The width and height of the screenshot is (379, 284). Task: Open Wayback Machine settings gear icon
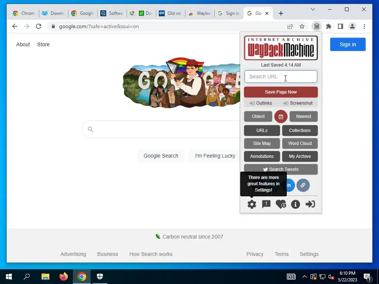tap(252, 204)
